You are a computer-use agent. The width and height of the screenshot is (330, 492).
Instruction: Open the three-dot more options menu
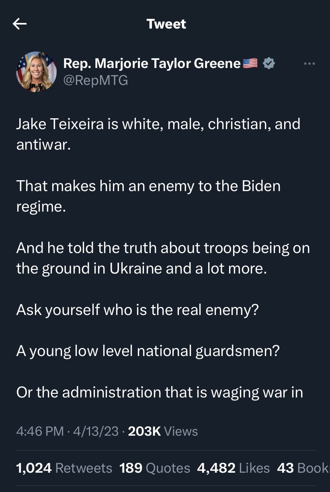(309, 64)
